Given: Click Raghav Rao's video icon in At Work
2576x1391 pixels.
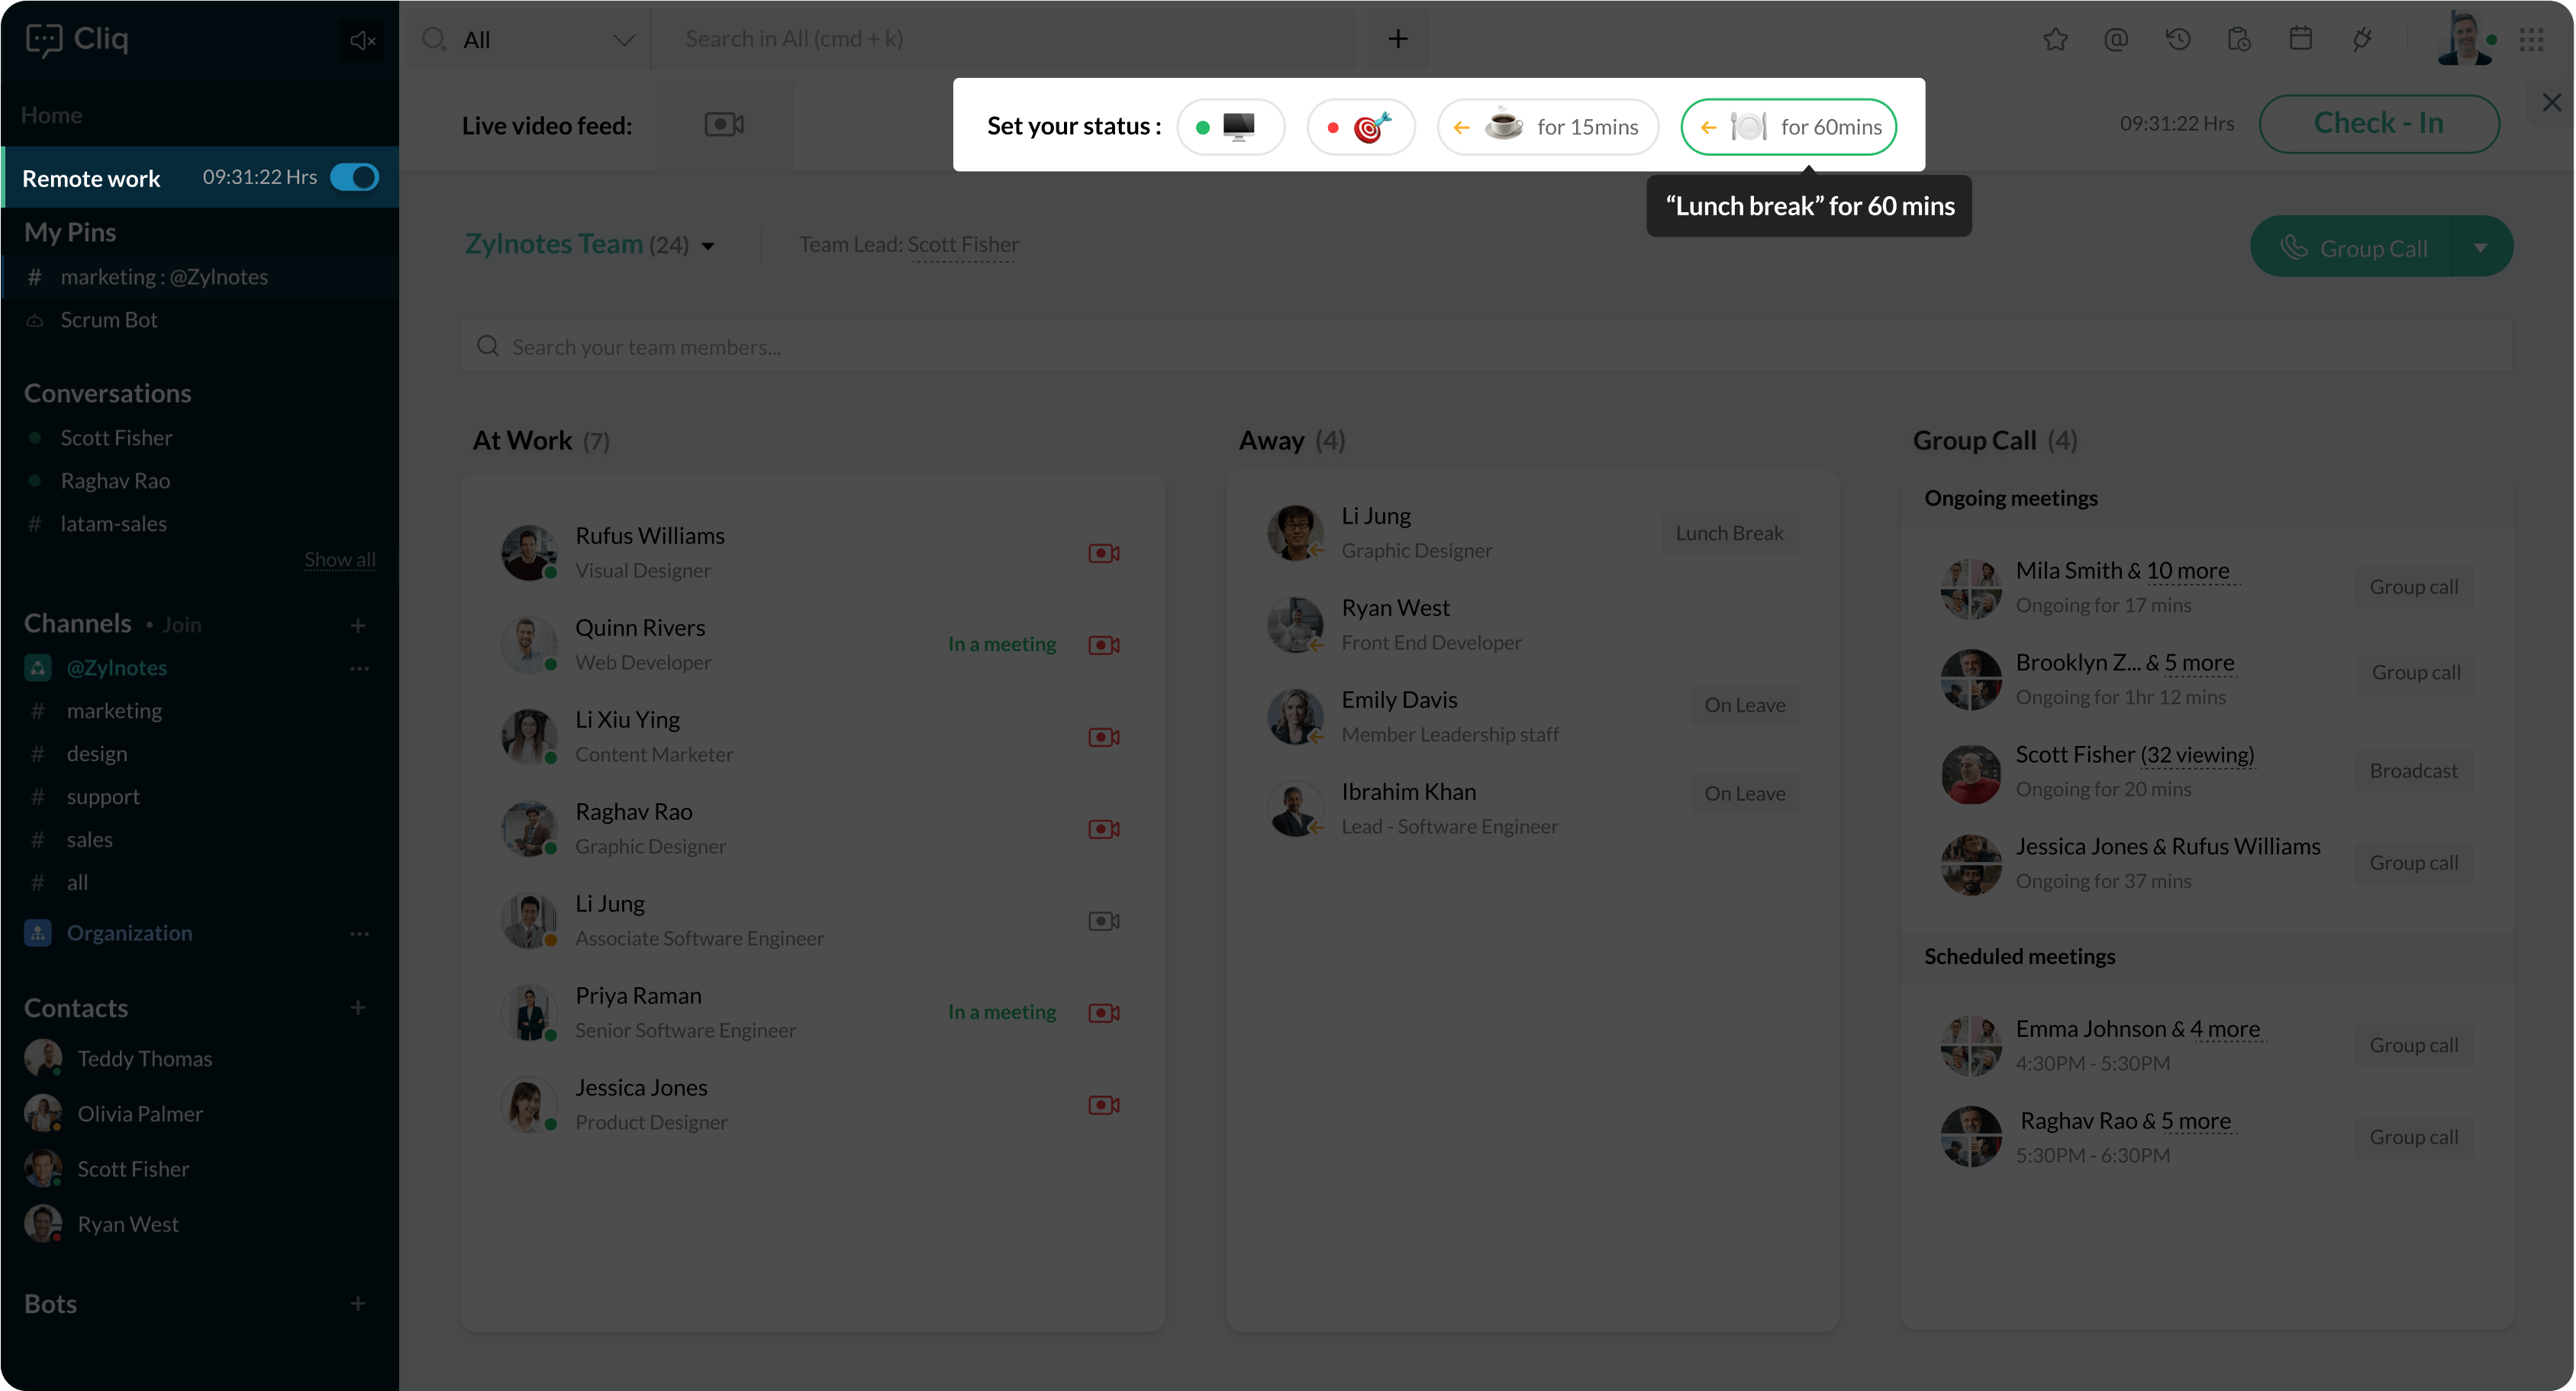Looking at the screenshot, I should coord(1104,829).
